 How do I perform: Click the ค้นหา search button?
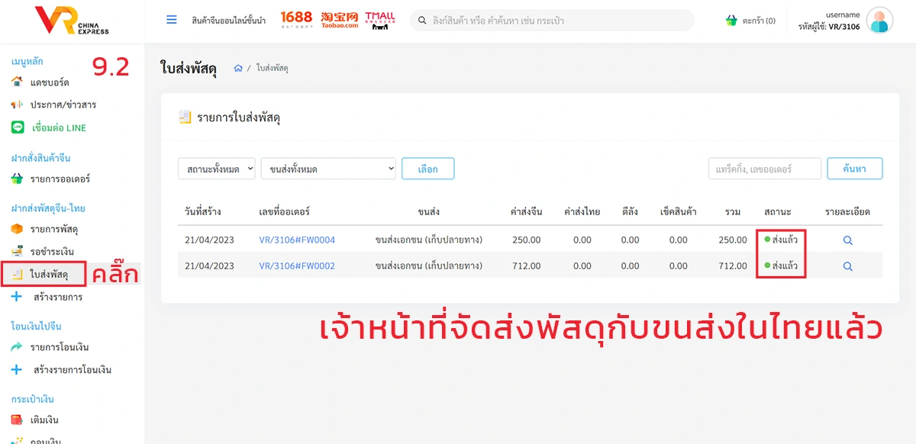pos(854,169)
